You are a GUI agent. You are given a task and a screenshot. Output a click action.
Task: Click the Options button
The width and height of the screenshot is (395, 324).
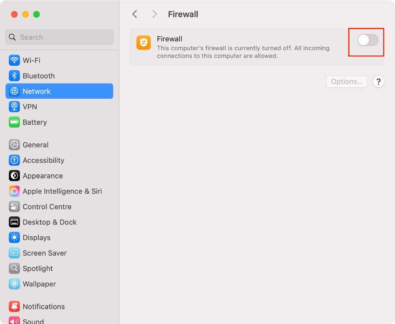[x=346, y=81]
